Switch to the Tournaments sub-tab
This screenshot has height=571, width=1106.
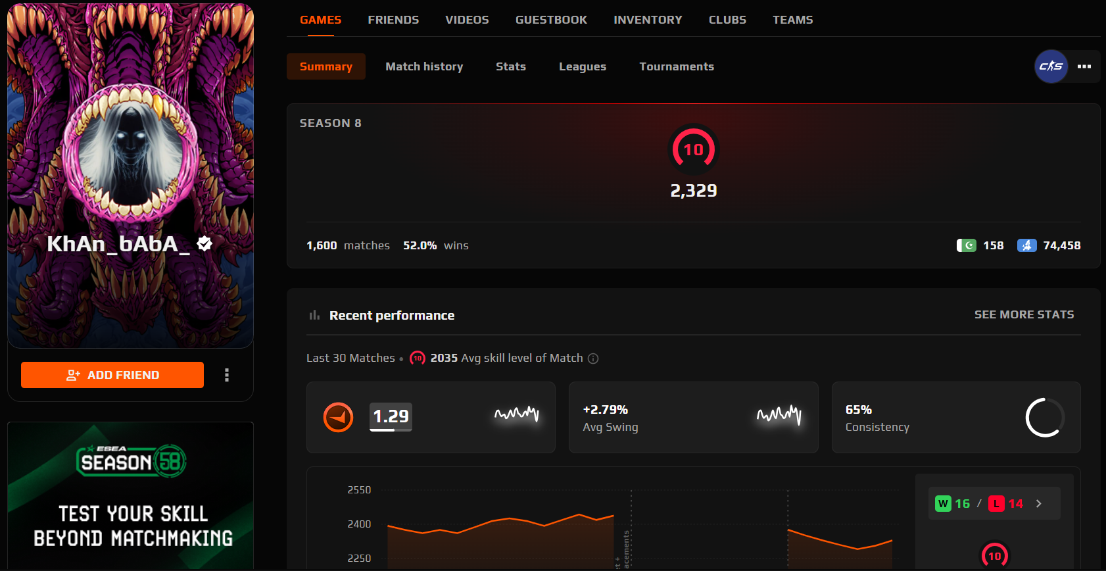[x=677, y=66]
